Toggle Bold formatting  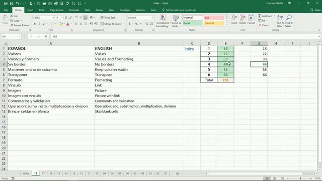point(35,24)
